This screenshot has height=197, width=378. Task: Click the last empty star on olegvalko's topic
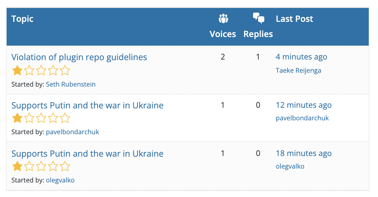coord(65,166)
